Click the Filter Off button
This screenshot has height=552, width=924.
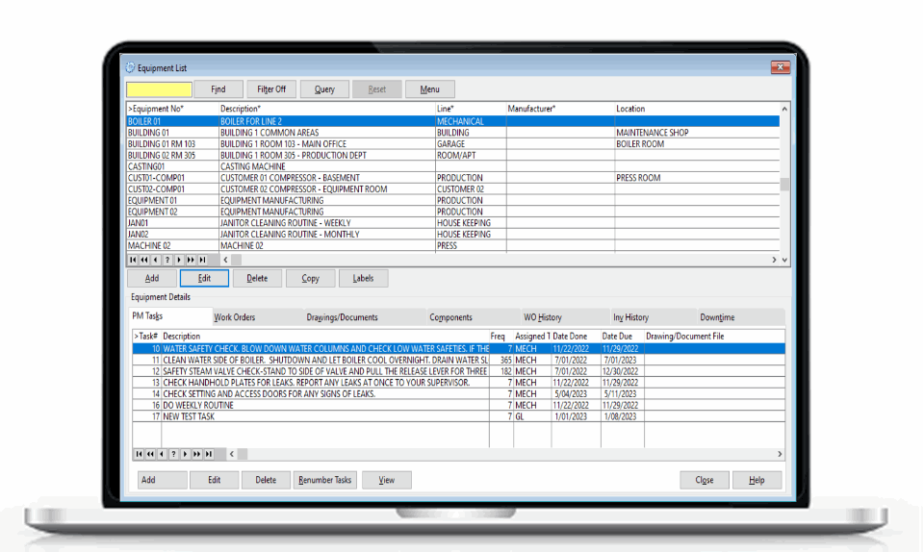coord(271,89)
